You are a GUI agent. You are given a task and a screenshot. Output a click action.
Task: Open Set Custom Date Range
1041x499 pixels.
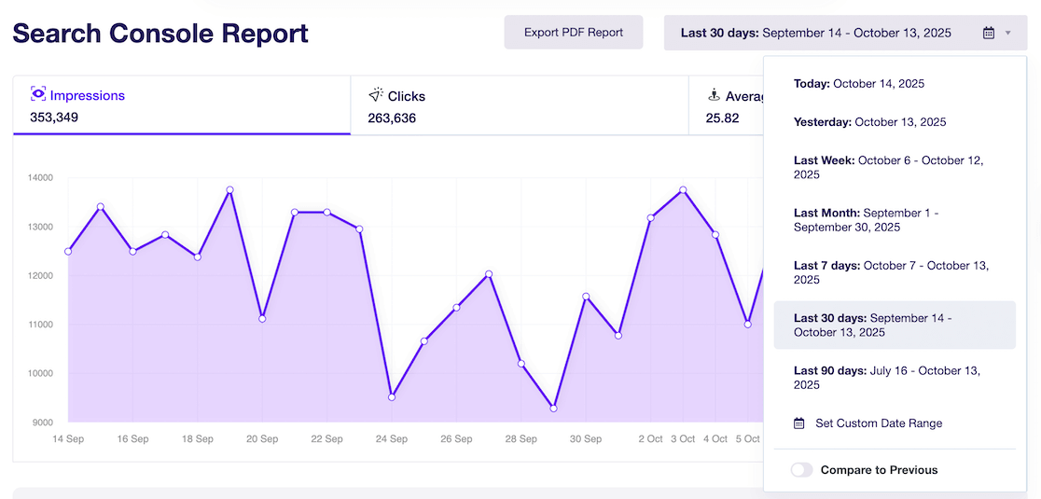pyautogui.click(x=878, y=423)
